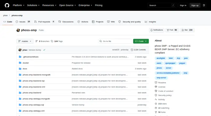Open the top-right settings panel icon
This screenshot has height=116, width=211.
coord(204,5)
